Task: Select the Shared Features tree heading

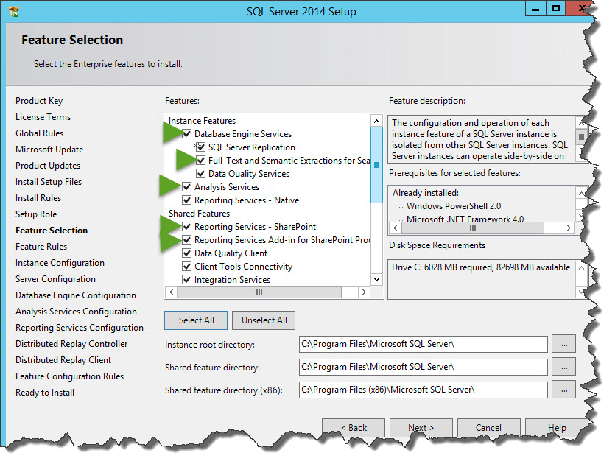Action: [197, 214]
